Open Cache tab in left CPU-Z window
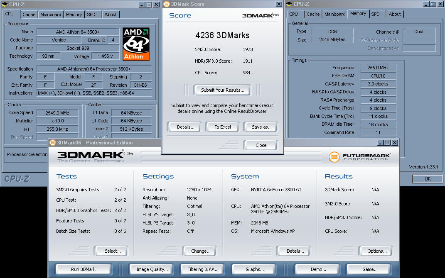The height and width of the screenshot is (278, 445). point(29,15)
